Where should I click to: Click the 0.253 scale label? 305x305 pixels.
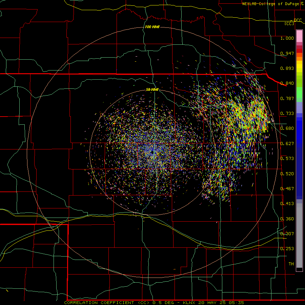(x=287, y=249)
